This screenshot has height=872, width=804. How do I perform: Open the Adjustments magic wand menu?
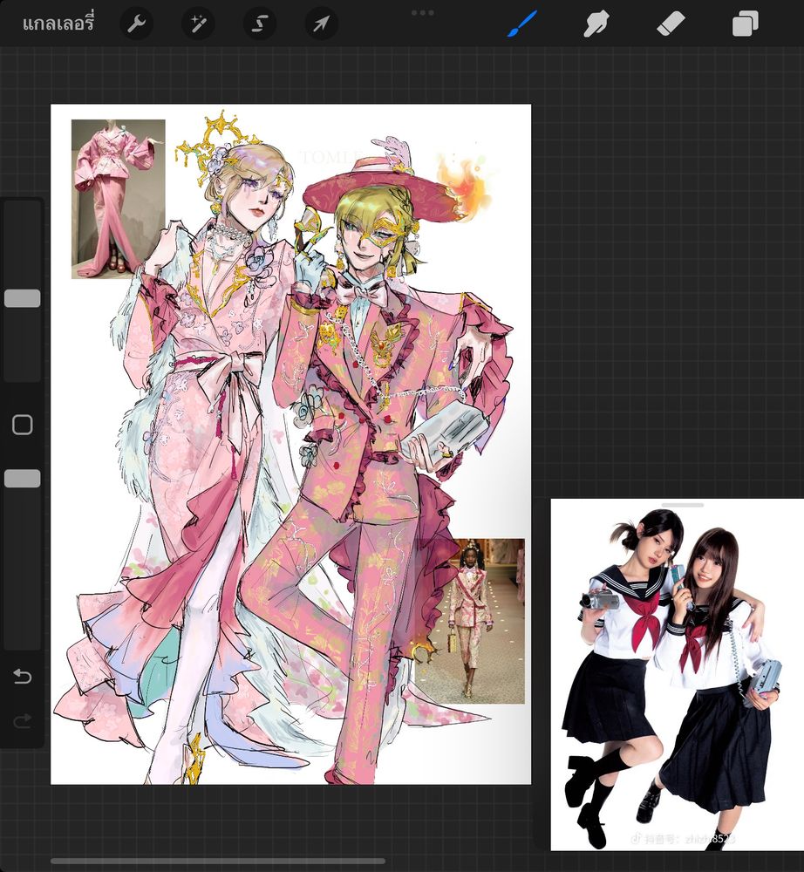point(197,24)
